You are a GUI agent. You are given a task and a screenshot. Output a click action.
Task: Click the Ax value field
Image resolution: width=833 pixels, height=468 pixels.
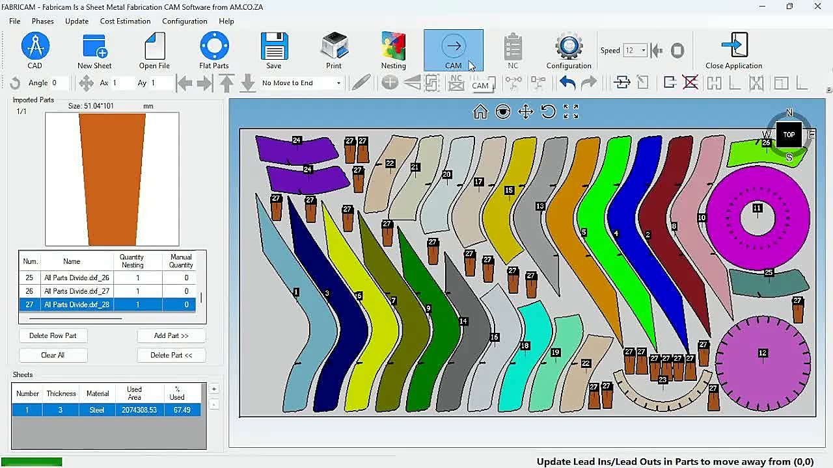[x=121, y=83]
